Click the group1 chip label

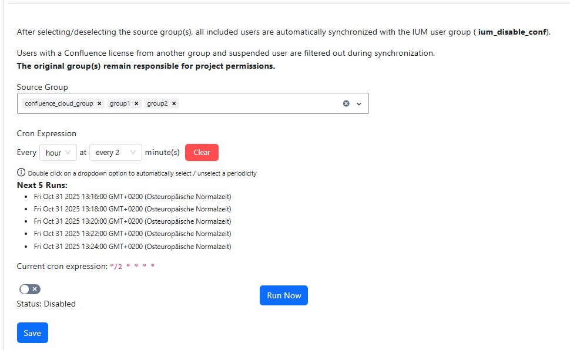coord(120,103)
